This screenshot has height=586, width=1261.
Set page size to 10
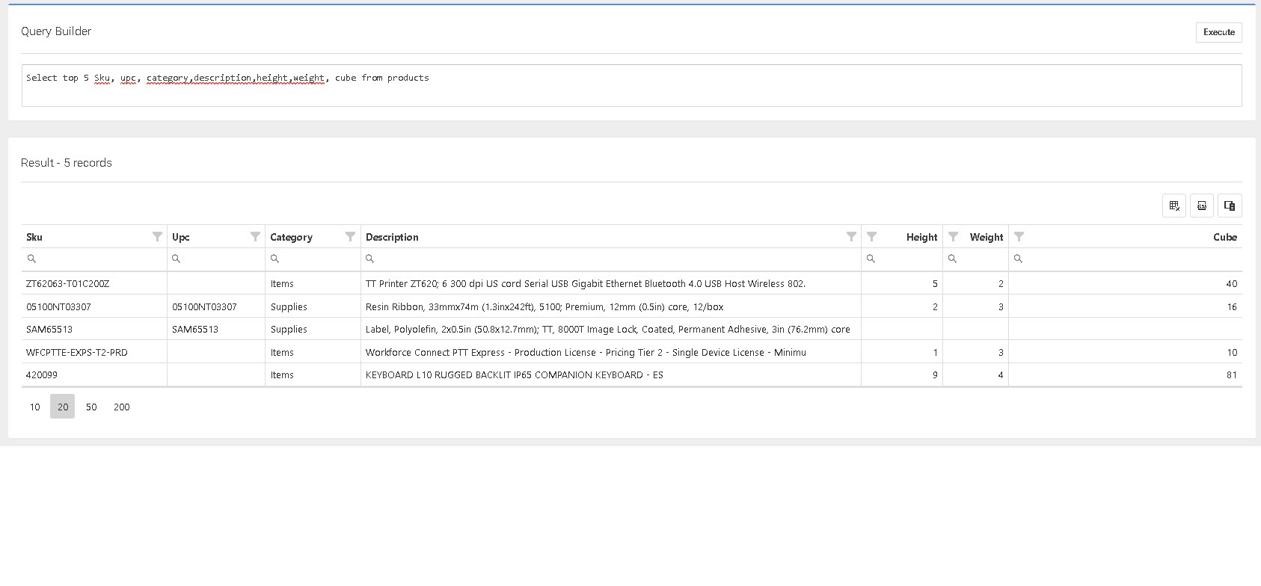pos(35,407)
